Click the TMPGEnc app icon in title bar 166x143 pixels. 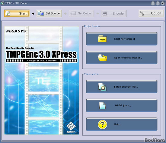tap(3, 3)
